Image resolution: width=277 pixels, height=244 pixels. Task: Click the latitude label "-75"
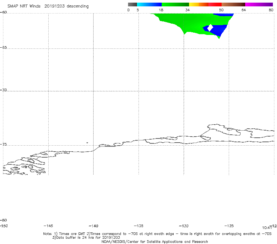tap(3, 144)
